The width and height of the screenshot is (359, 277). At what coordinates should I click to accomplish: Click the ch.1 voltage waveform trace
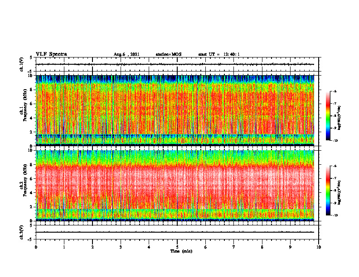[x=175, y=64]
